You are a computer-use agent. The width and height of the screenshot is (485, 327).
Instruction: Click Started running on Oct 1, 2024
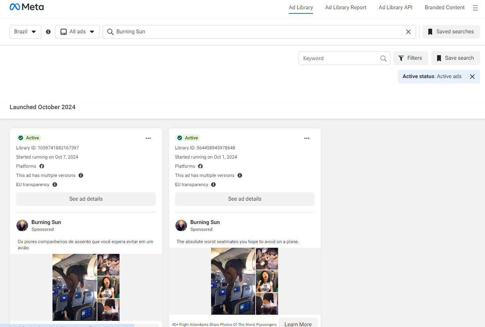pyautogui.click(x=206, y=157)
